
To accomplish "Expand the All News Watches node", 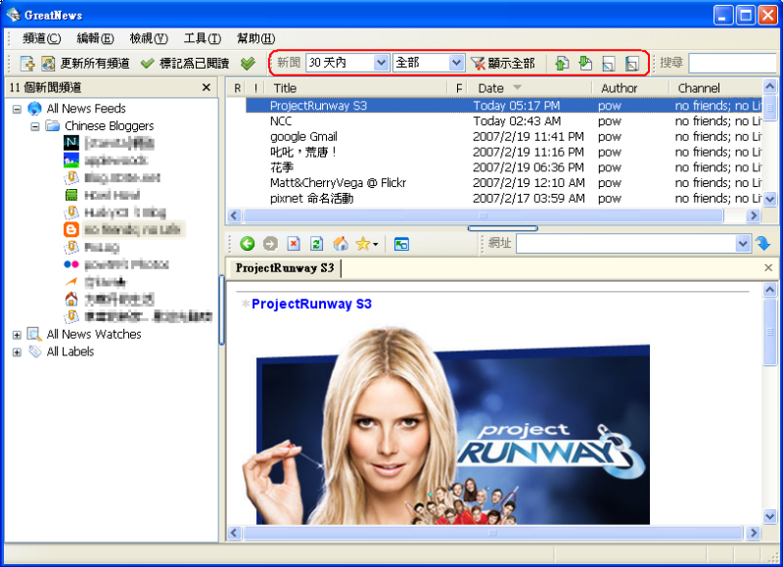I will (x=17, y=335).
